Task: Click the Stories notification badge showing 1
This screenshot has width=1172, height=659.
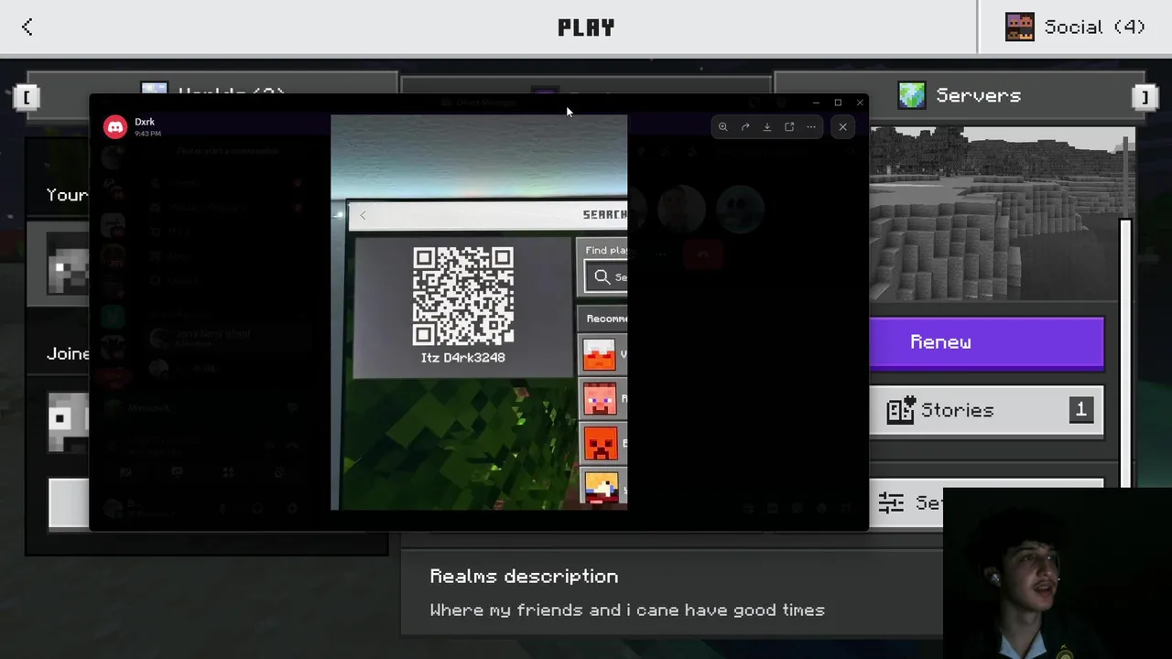Action: pyautogui.click(x=1080, y=409)
